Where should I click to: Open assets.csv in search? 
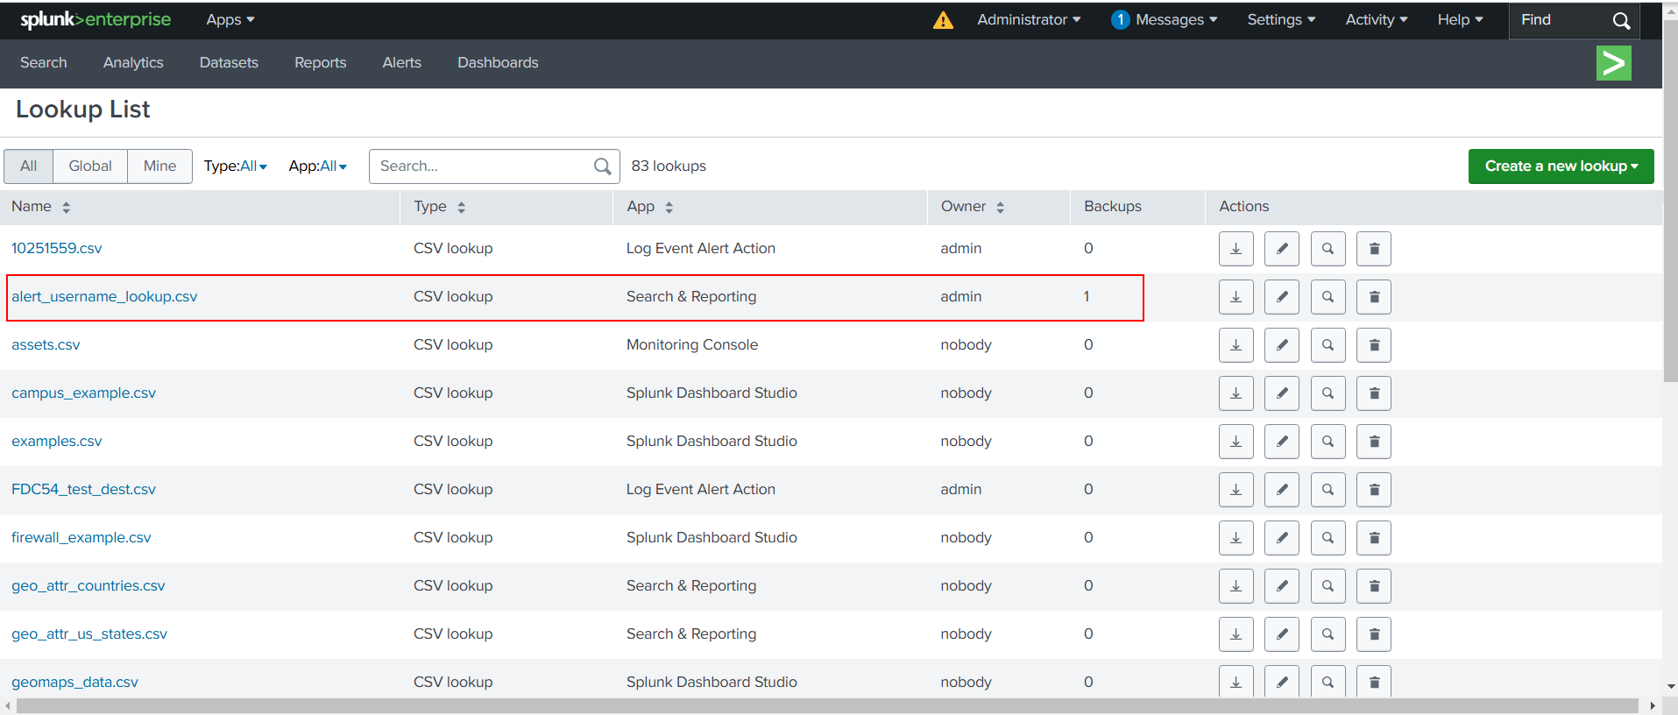point(1328,345)
